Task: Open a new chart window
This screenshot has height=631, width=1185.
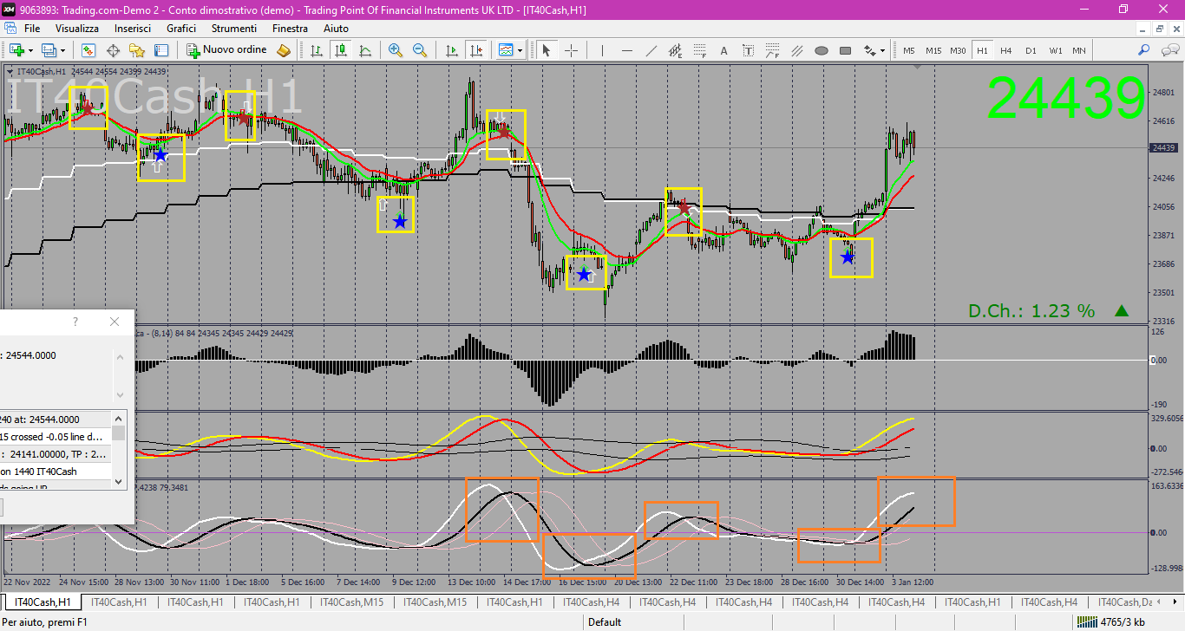Action: point(16,50)
